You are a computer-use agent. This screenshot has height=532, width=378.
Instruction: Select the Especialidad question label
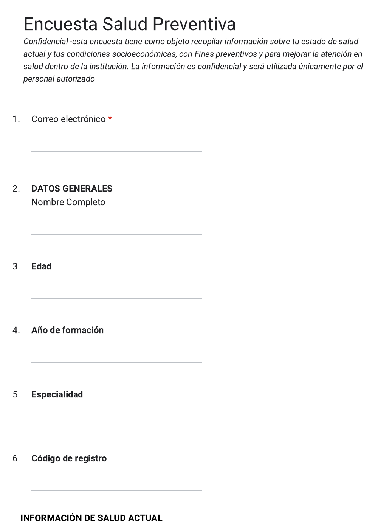(x=57, y=394)
